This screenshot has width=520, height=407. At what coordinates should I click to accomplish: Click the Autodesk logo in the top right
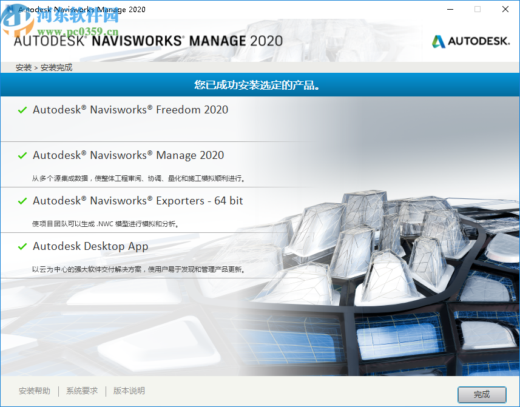471,41
